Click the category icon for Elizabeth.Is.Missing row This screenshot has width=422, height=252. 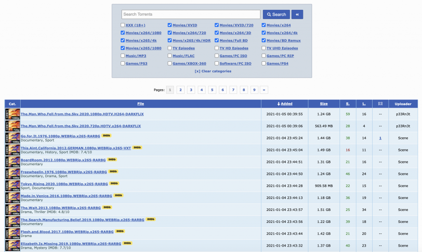tap(12, 245)
